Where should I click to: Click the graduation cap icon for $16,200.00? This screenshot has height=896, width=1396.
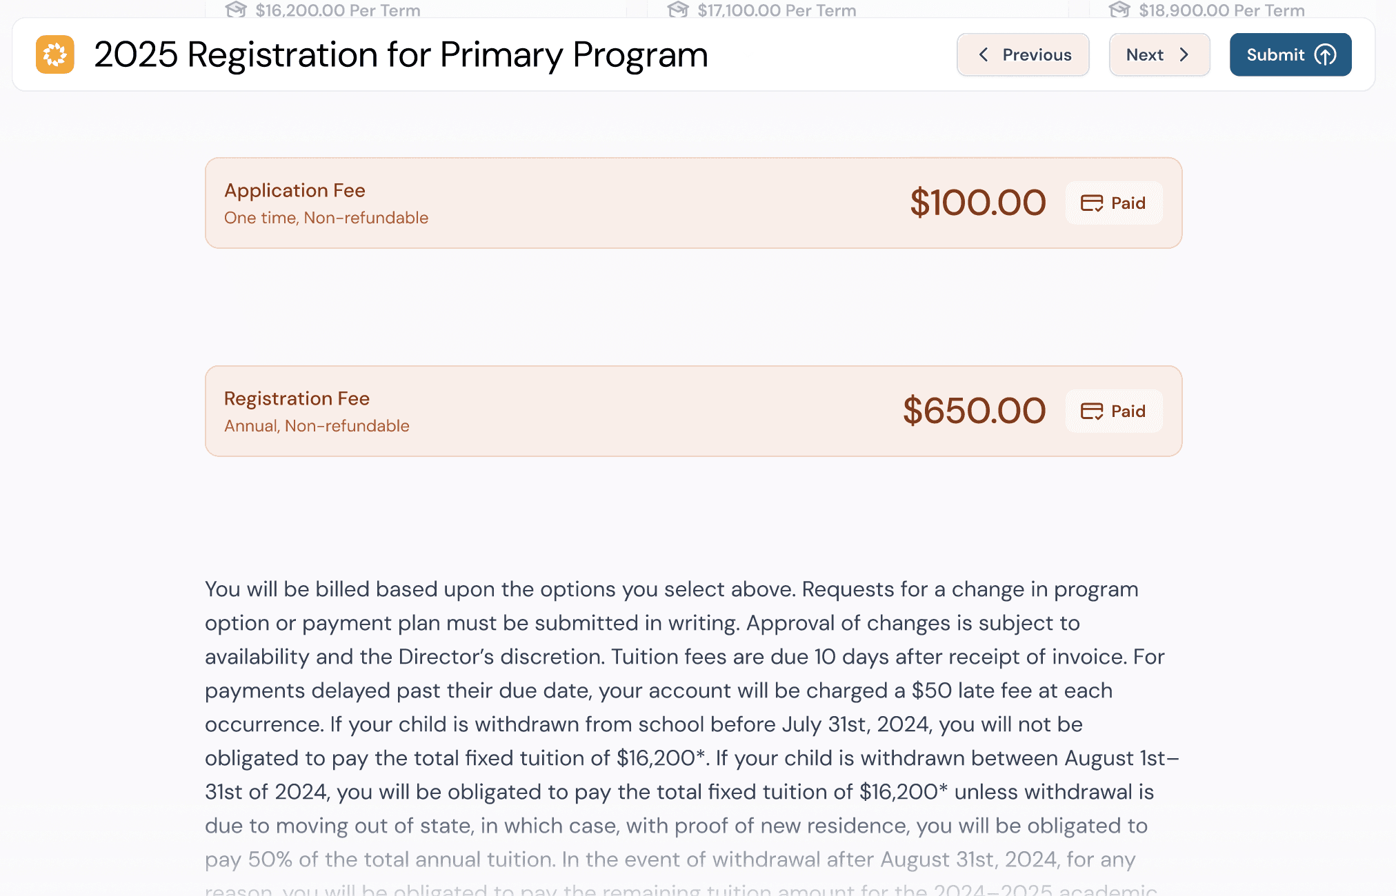pyautogui.click(x=236, y=10)
